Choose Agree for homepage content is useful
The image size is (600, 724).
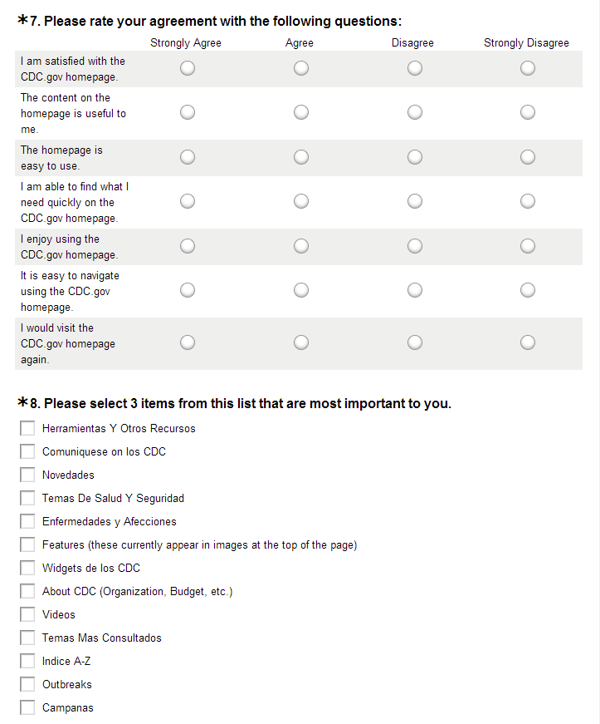click(301, 112)
